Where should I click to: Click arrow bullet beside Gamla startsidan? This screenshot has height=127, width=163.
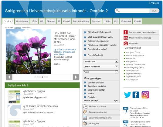[85, 83]
